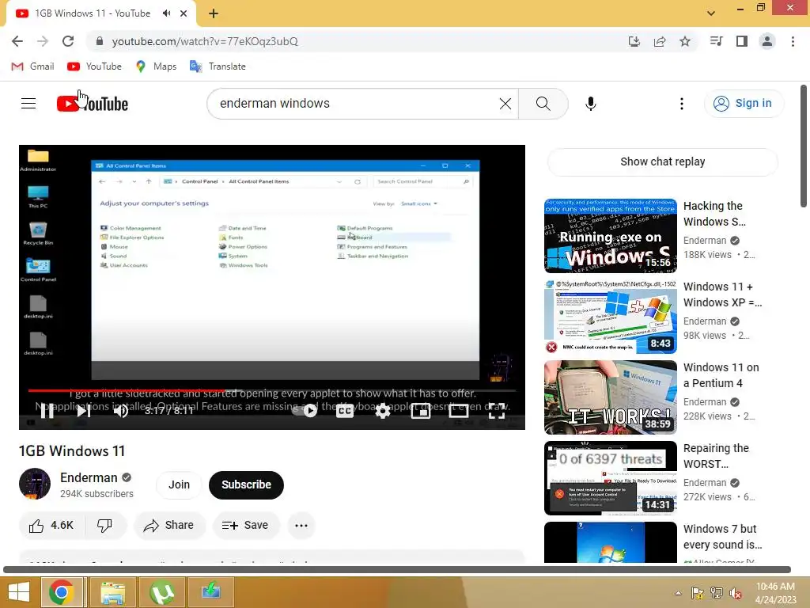Screen dimensions: 810x608
Task: Open Chrome side panel
Action: click(x=742, y=41)
